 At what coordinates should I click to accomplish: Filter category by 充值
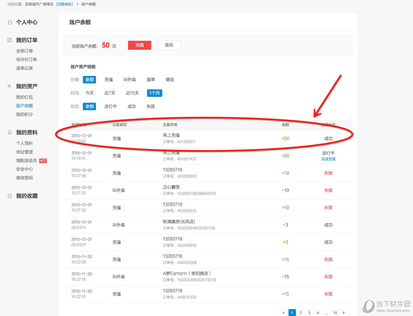[x=108, y=80]
